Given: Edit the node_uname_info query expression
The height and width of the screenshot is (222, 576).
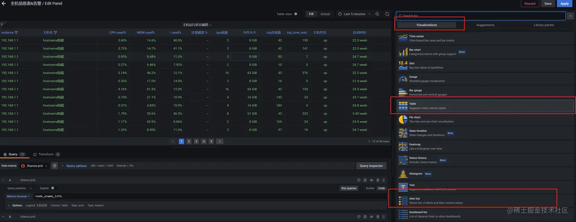Looking at the screenshot, I should tap(210, 196).
